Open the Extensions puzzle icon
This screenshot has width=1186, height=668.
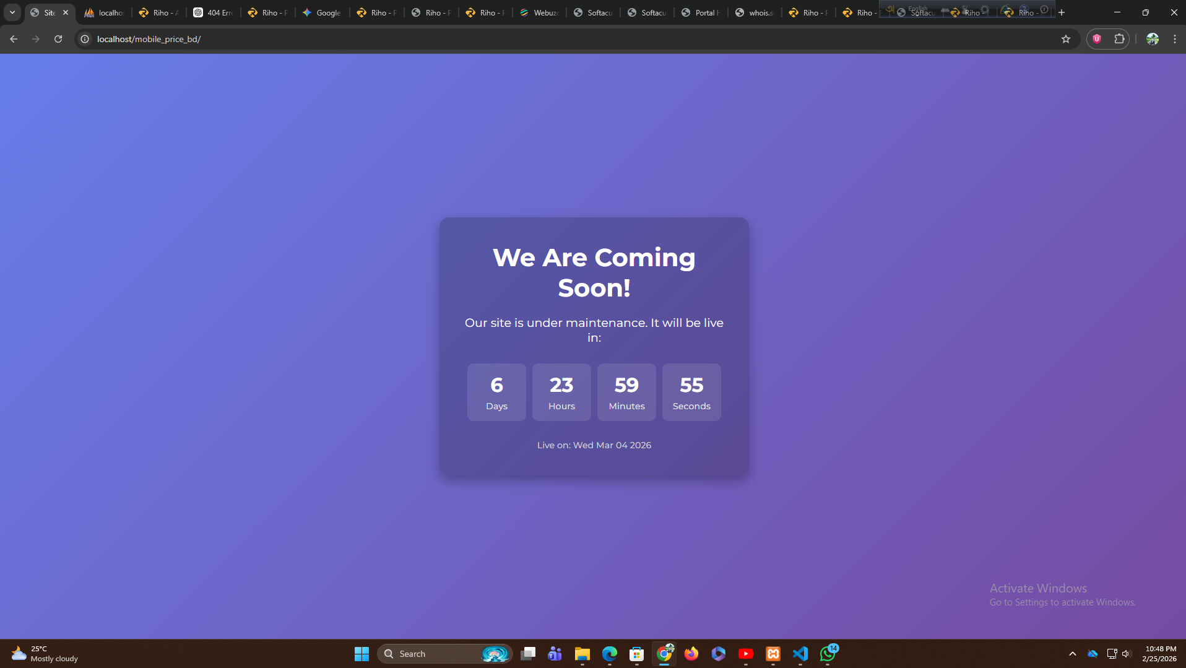click(x=1119, y=39)
